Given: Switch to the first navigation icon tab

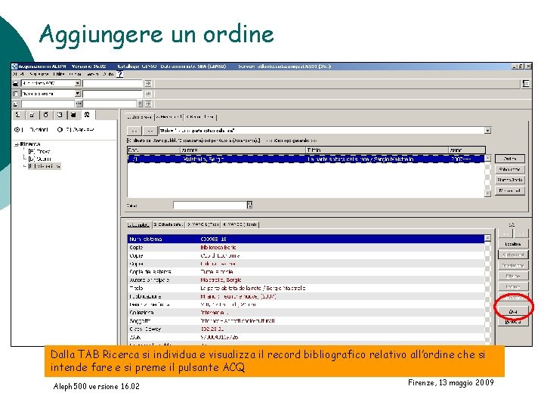Looking at the screenshot, I should tap(18, 115).
